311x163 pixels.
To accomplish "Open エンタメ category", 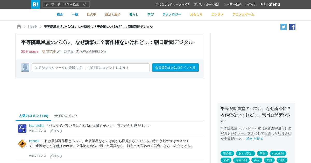I will coord(217,14).
